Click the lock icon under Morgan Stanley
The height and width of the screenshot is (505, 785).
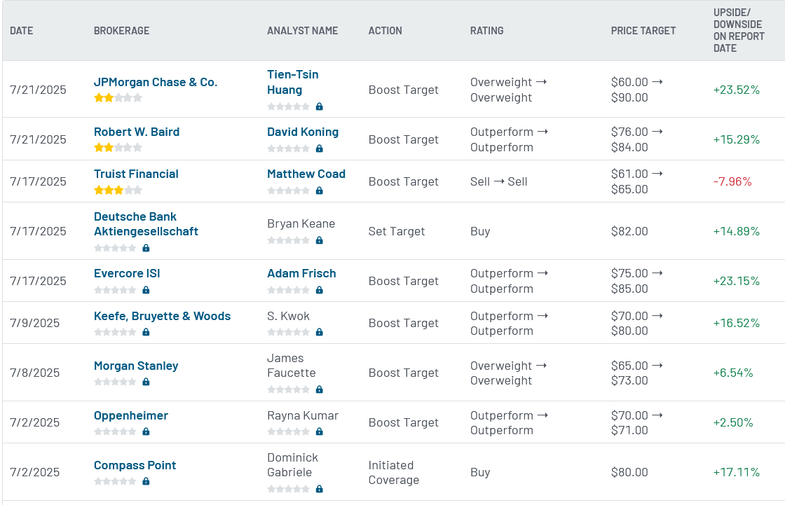(146, 382)
